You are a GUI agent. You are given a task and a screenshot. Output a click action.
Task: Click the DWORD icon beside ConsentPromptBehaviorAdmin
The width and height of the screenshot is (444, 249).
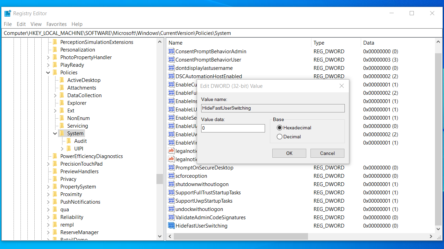click(x=171, y=52)
